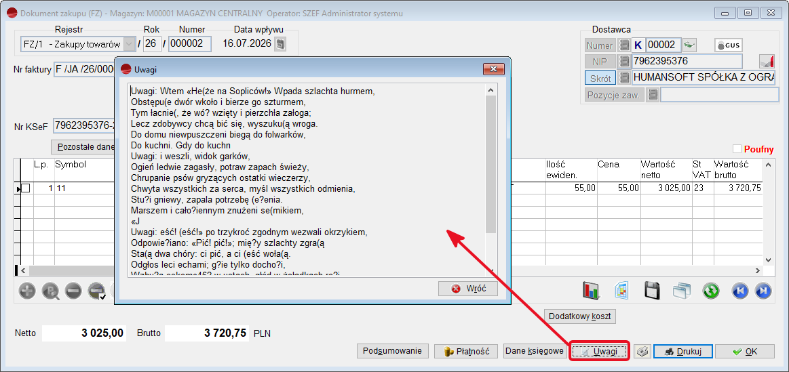The height and width of the screenshot is (372, 789).
Task: Click the colorful spreadsheet export icon
Action: click(x=622, y=291)
